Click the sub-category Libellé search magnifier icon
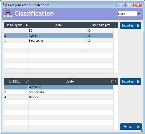The image size is (145, 134). pyautogui.click(x=112, y=81)
